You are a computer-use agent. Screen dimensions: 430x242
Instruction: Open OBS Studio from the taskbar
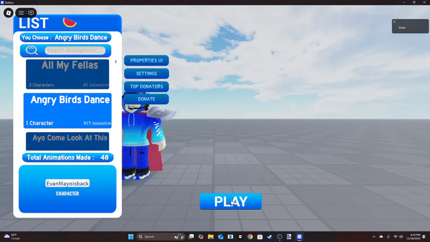279,237
